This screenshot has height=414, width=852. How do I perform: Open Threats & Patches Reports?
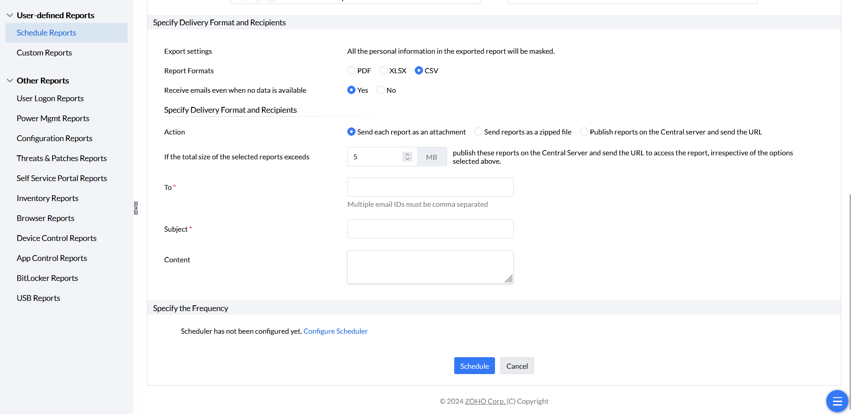62,158
